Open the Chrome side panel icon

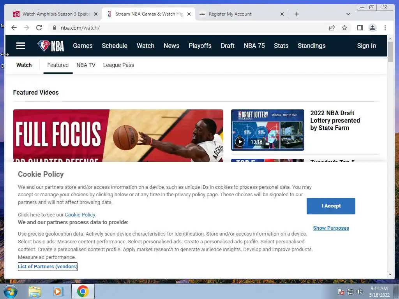[x=360, y=28]
